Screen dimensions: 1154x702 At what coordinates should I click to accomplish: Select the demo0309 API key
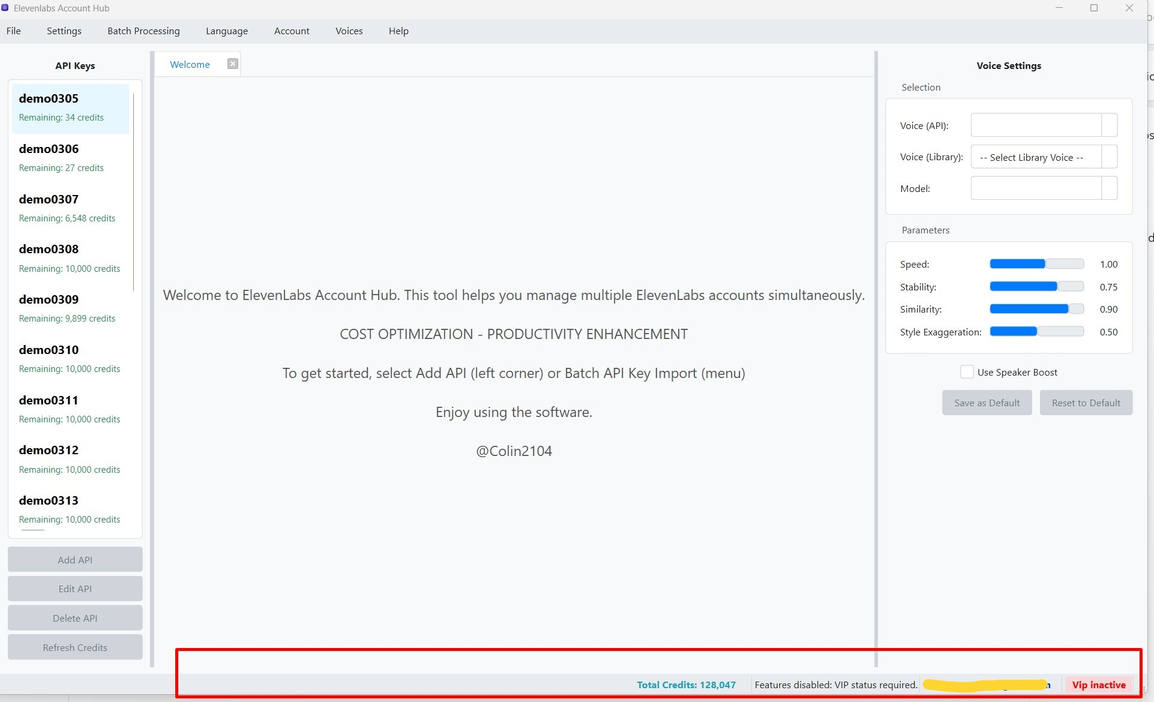(x=70, y=309)
